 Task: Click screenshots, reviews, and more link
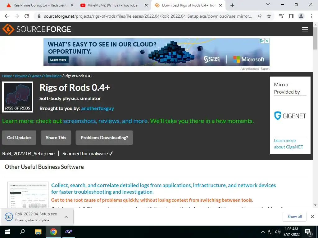pos(106,121)
